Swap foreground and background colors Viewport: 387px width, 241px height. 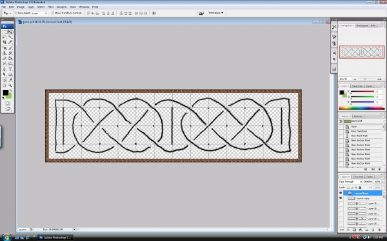[x=10, y=91]
